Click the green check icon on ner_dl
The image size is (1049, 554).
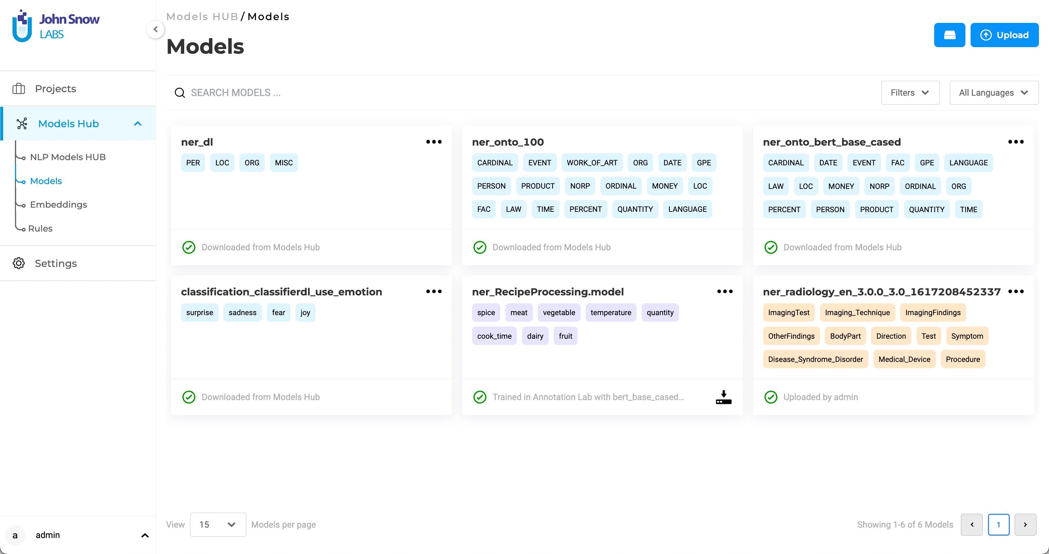[189, 248]
